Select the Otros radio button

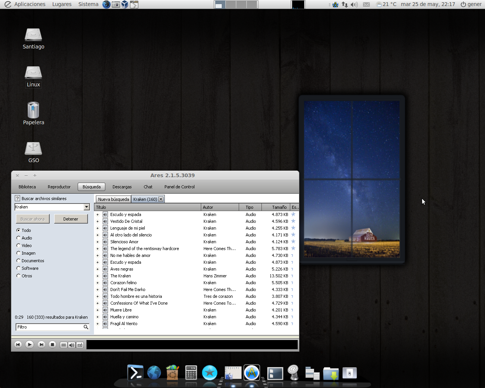click(18, 276)
